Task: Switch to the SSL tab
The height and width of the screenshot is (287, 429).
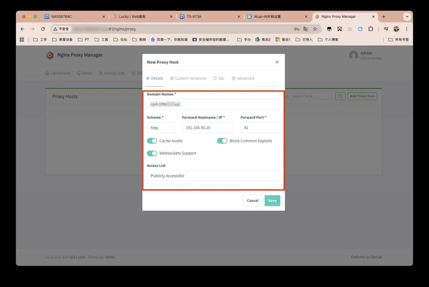Action: (x=219, y=78)
